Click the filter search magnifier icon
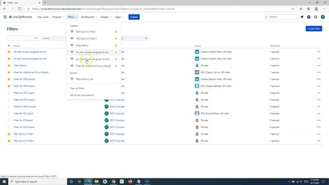Image resolution: width=329 pixels, height=185 pixels. 35,38
